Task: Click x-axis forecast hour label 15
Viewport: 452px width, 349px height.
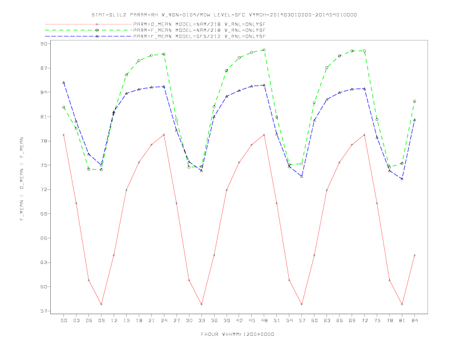Action: [x=126, y=320]
